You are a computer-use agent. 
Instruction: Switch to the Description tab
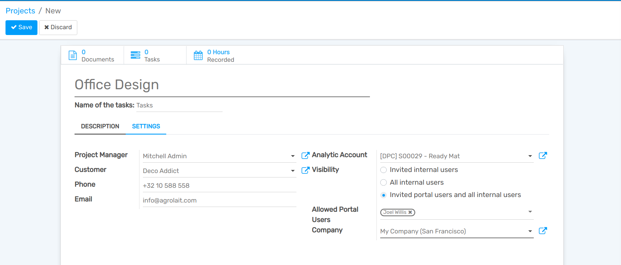coord(100,126)
